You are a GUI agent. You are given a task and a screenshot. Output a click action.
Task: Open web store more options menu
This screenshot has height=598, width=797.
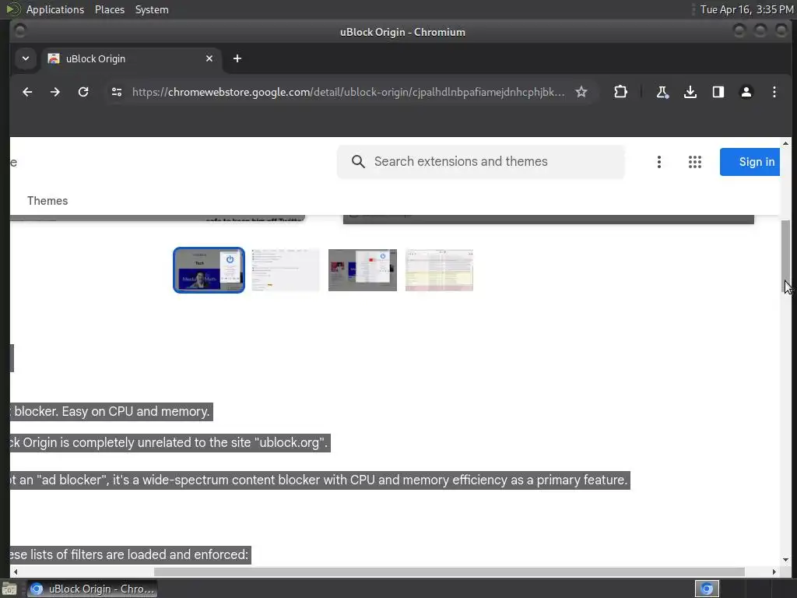(x=658, y=162)
